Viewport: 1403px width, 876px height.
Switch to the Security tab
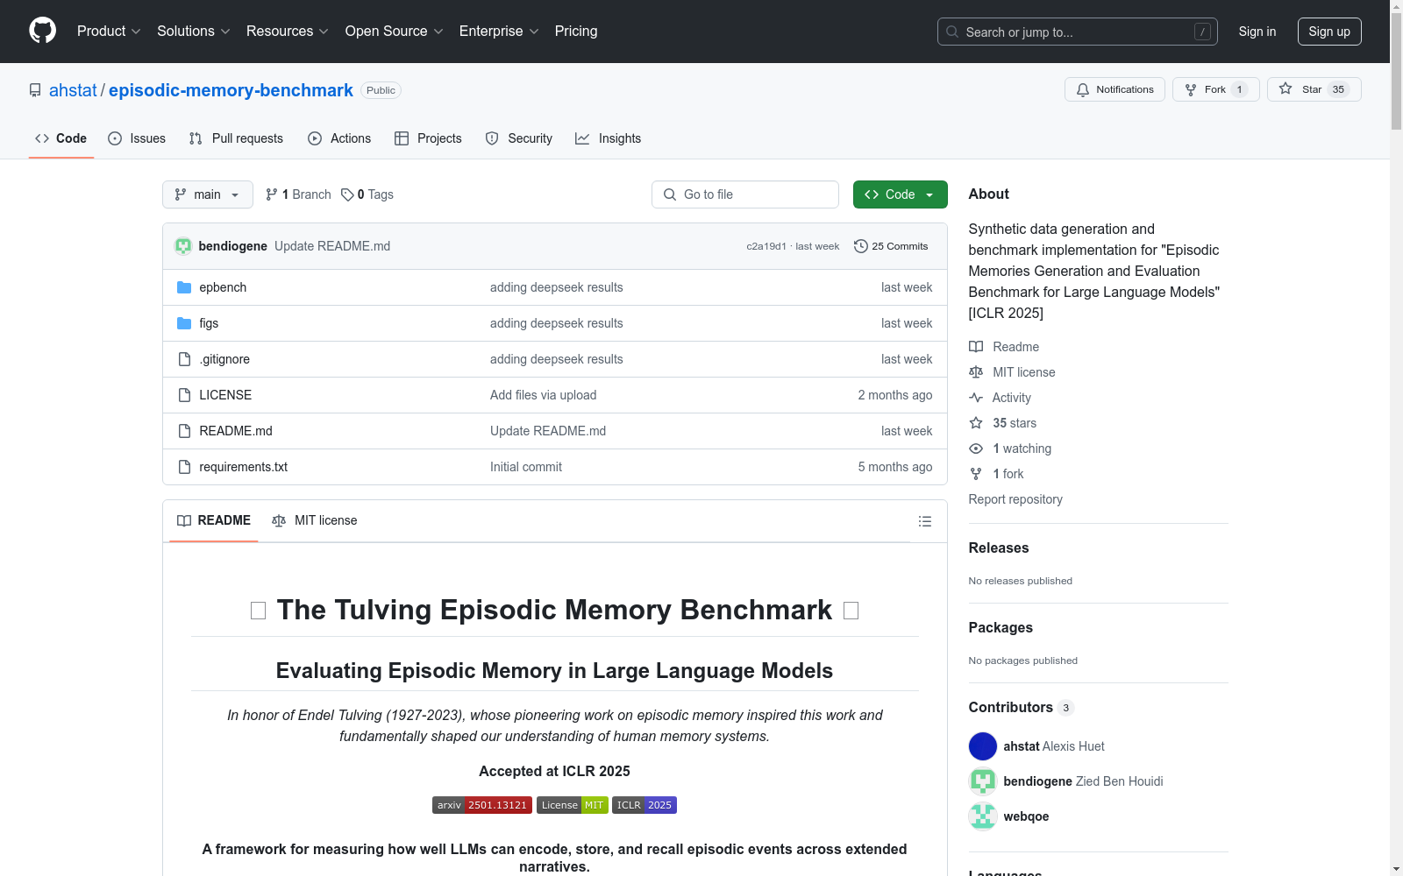(x=519, y=138)
